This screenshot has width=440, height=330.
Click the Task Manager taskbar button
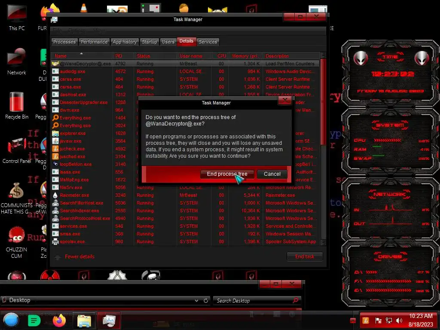coord(109,321)
